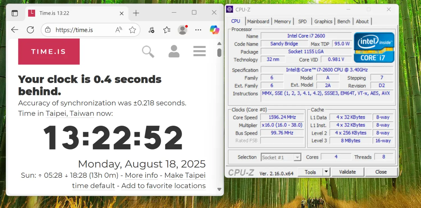Screen dimensions: 421x208
Task: Click the TIME.IS red logo
Action: [49, 52]
